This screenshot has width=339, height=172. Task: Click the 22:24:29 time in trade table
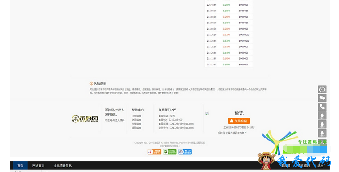(211, 5)
